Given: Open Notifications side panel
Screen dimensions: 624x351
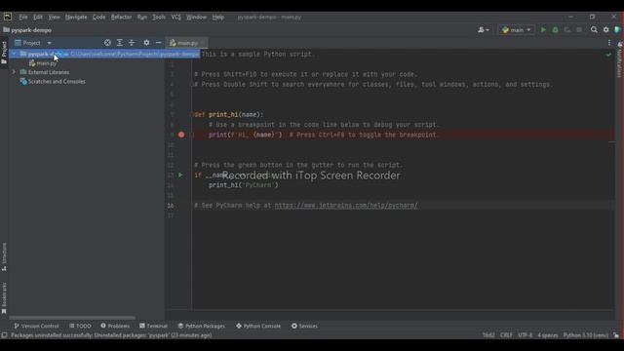Looking at the screenshot, I should (x=620, y=59).
